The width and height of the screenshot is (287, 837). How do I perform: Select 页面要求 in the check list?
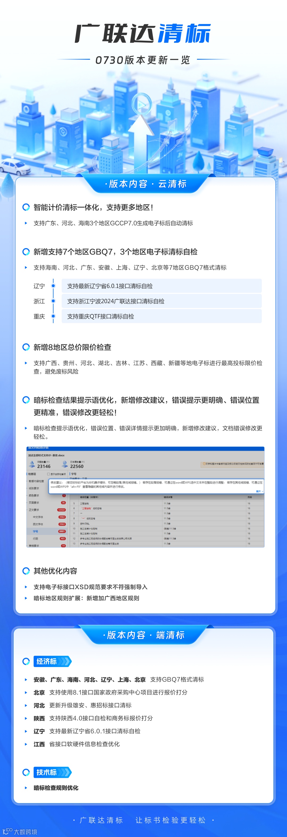pyautogui.click(x=34, y=503)
